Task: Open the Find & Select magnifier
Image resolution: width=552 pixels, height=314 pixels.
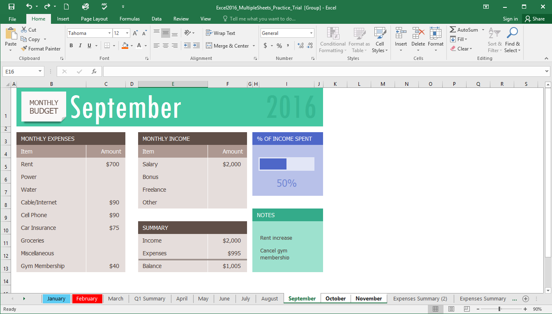Action: tap(512, 34)
